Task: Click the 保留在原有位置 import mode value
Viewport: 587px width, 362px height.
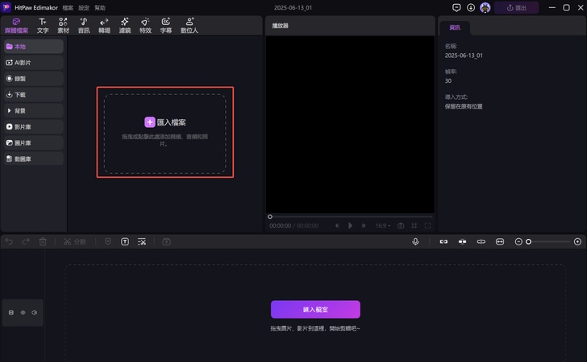Action: coord(464,106)
